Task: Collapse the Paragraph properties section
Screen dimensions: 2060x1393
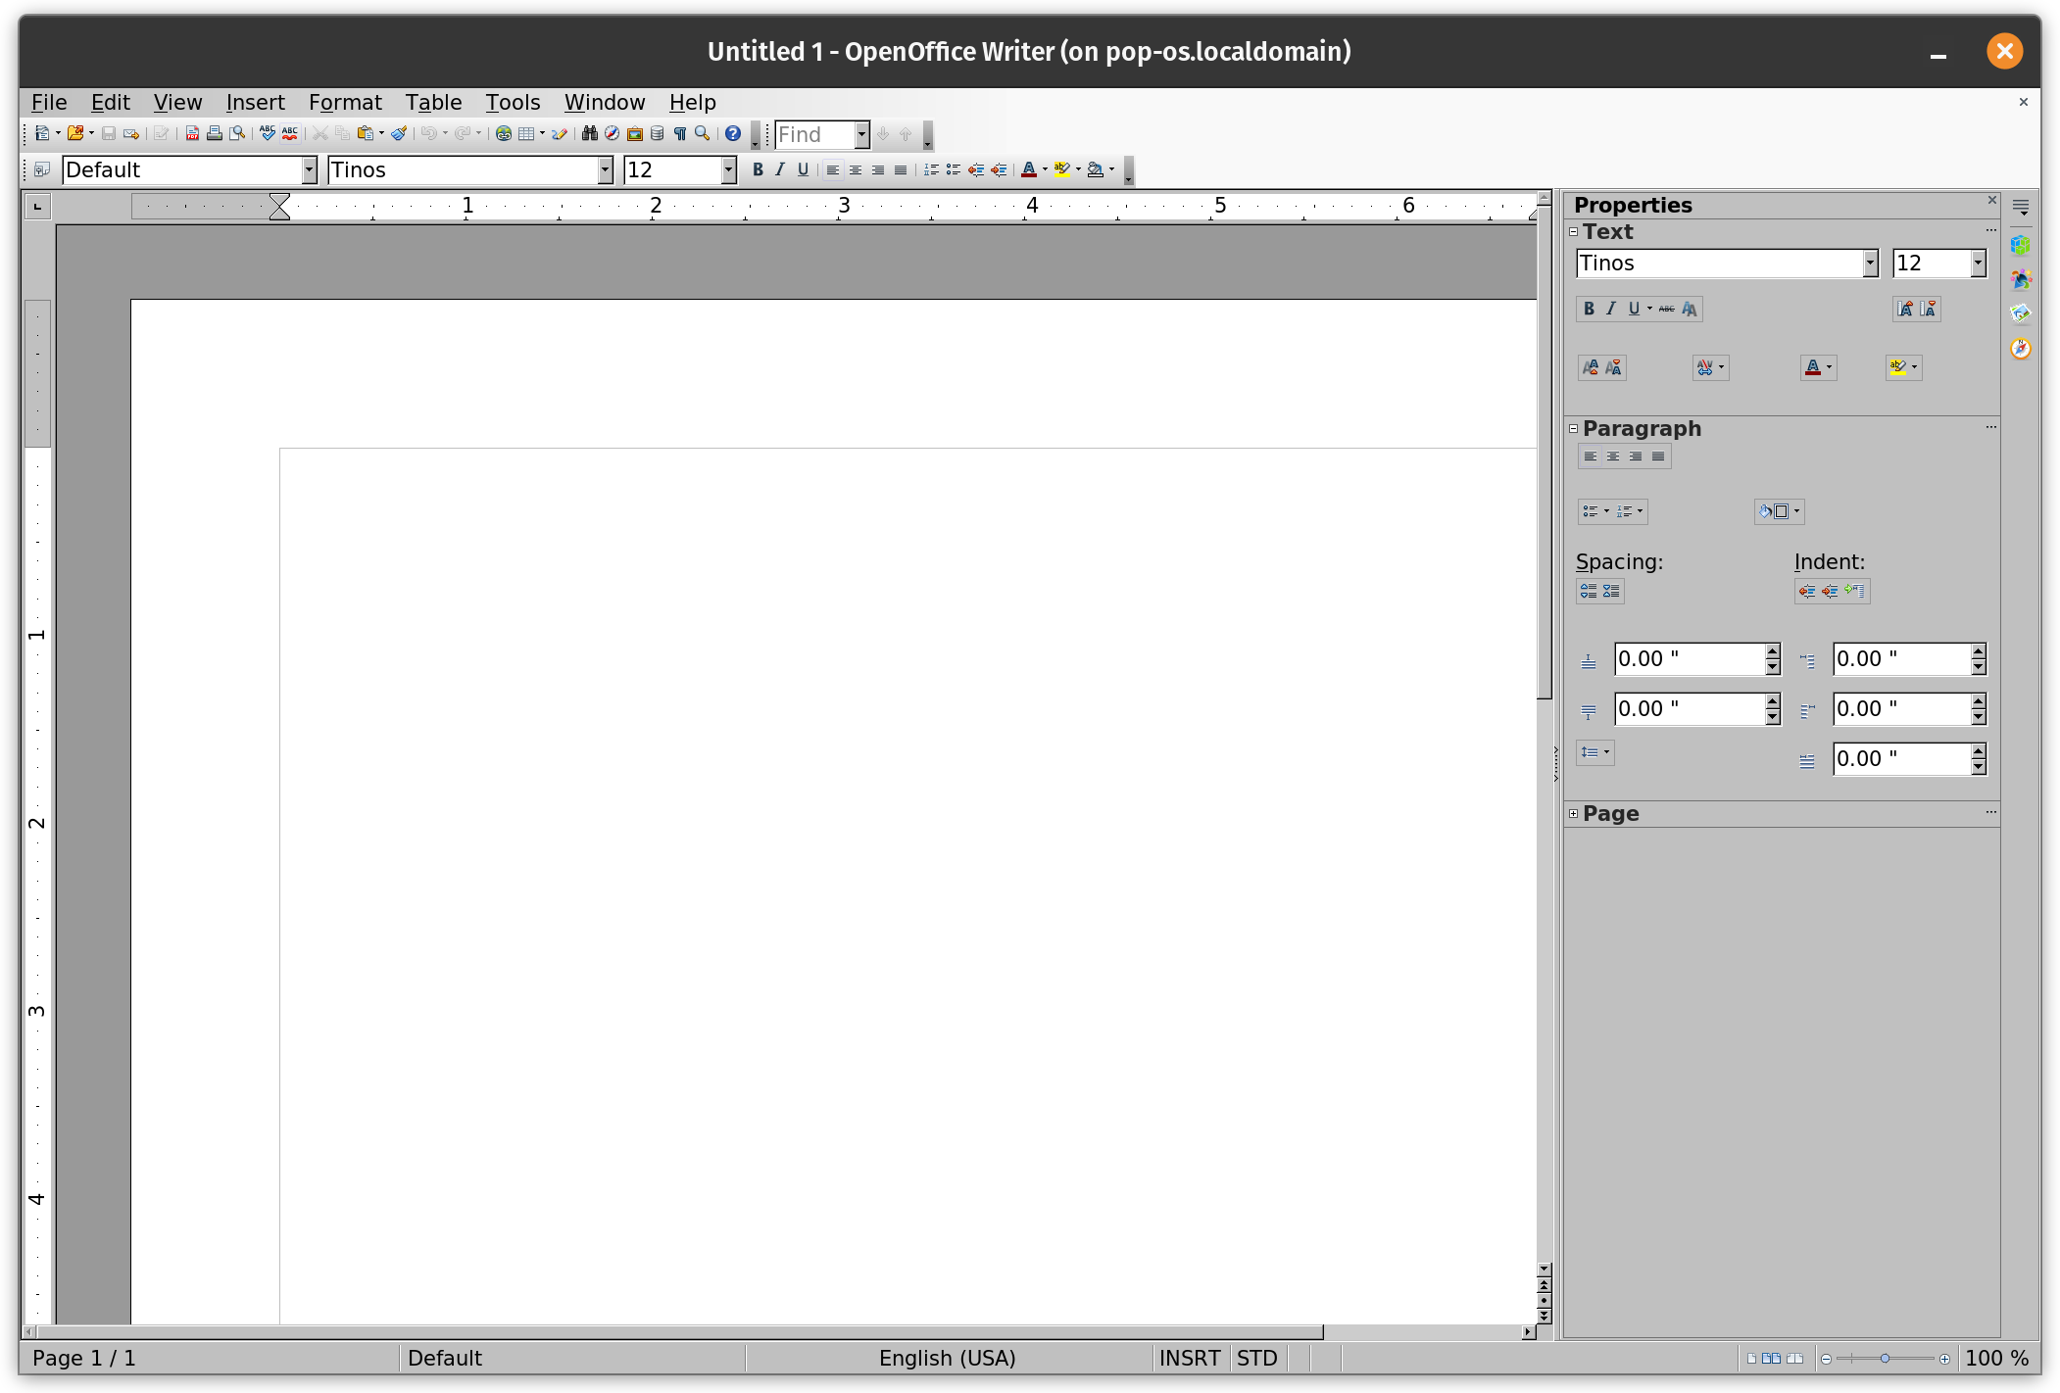Action: click(x=1575, y=427)
